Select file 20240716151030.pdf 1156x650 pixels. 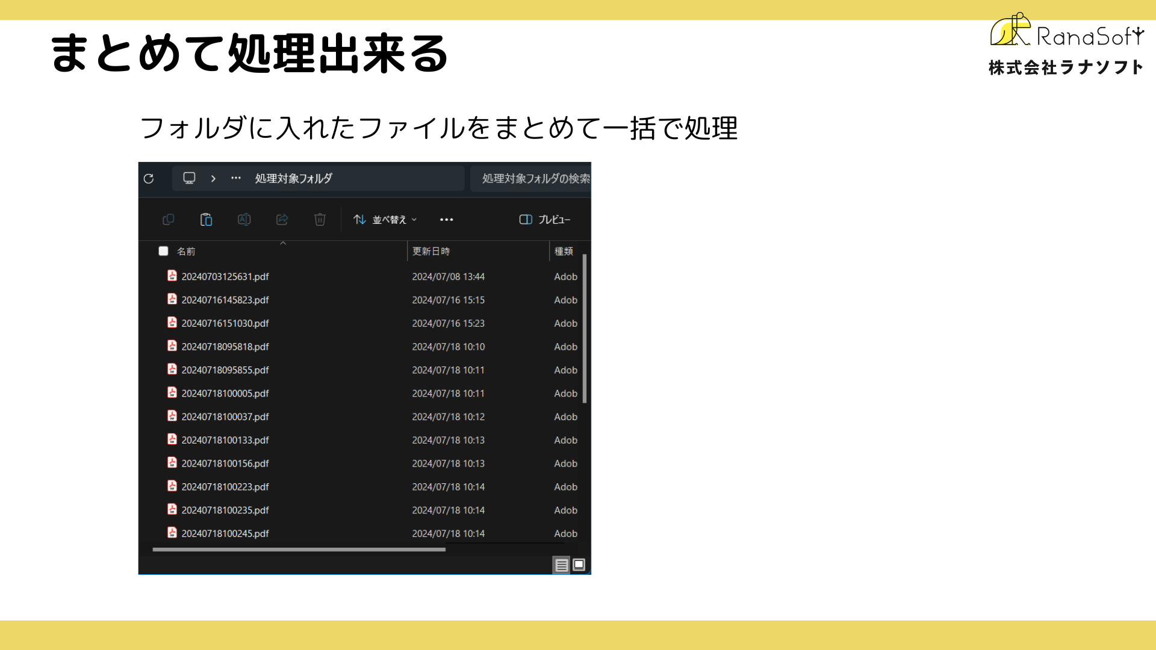[x=225, y=324]
